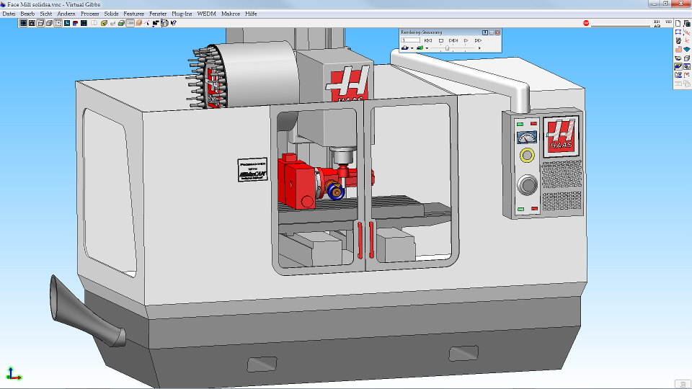Click the black square cyan C icon
The image size is (692, 389).
[84, 23]
